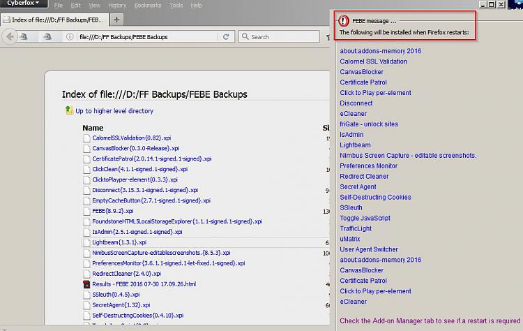Open a new tab with the plus button
Image resolution: width=523 pixels, height=331 pixels.
pos(116,20)
